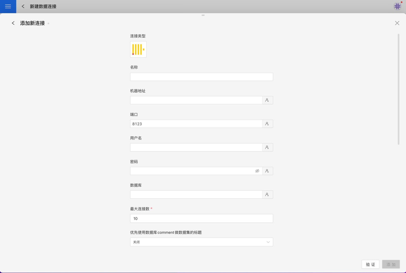
Task: Click into the 机器地址 input field
Action: click(x=196, y=100)
